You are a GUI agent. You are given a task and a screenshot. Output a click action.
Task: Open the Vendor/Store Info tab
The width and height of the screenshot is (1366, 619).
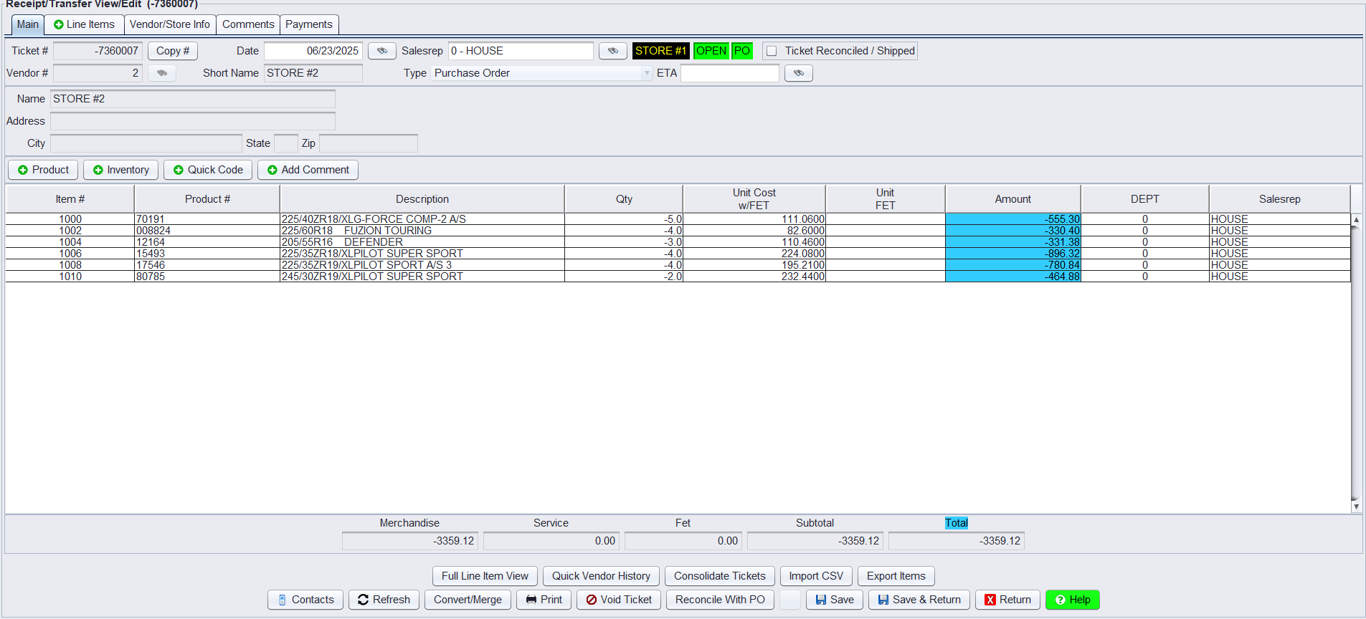click(170, 24)
